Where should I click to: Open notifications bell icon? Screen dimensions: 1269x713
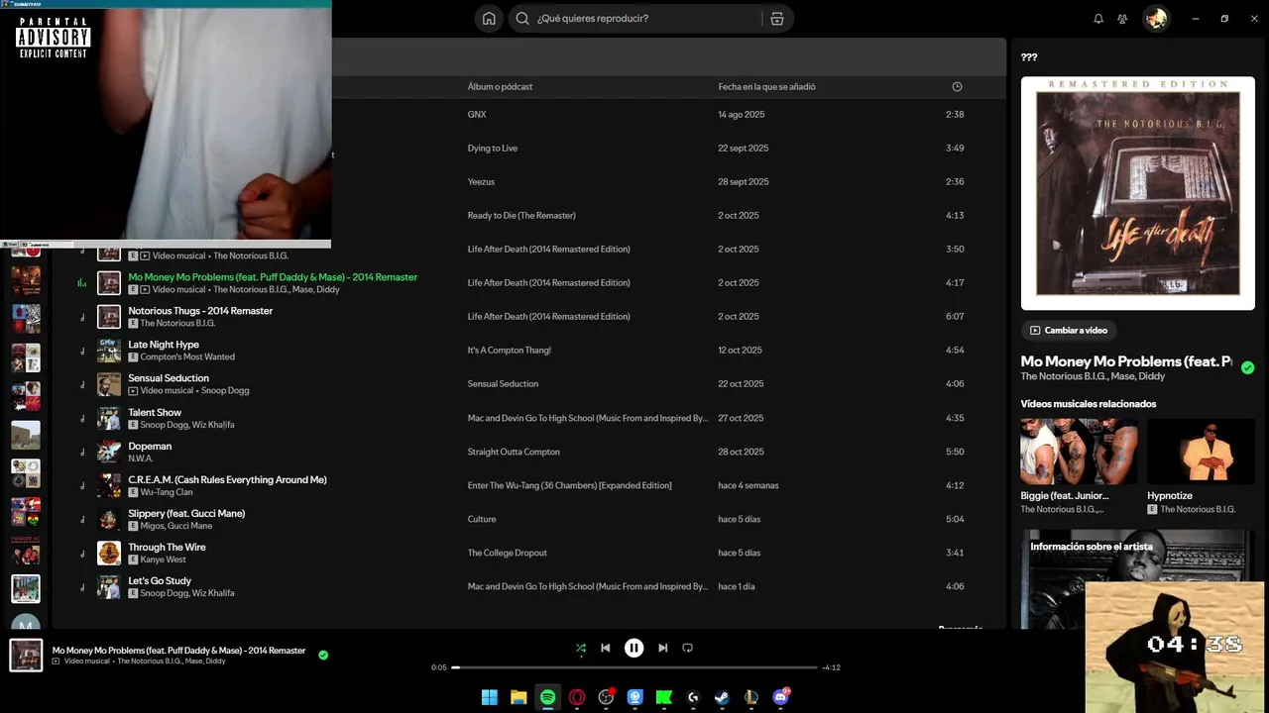1098,18
